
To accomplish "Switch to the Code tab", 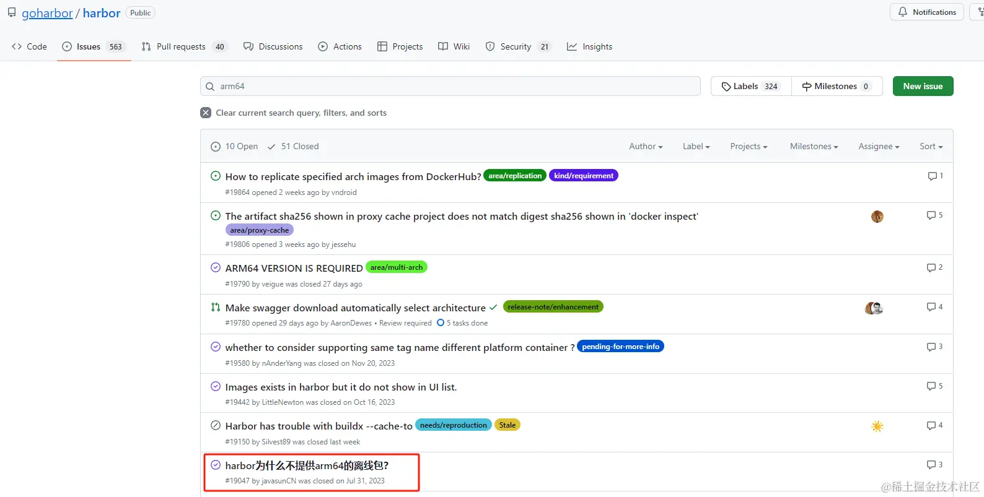I will coord(30,46).
